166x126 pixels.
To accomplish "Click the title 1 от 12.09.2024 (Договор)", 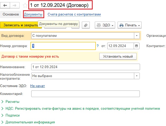I will (59, 5).
